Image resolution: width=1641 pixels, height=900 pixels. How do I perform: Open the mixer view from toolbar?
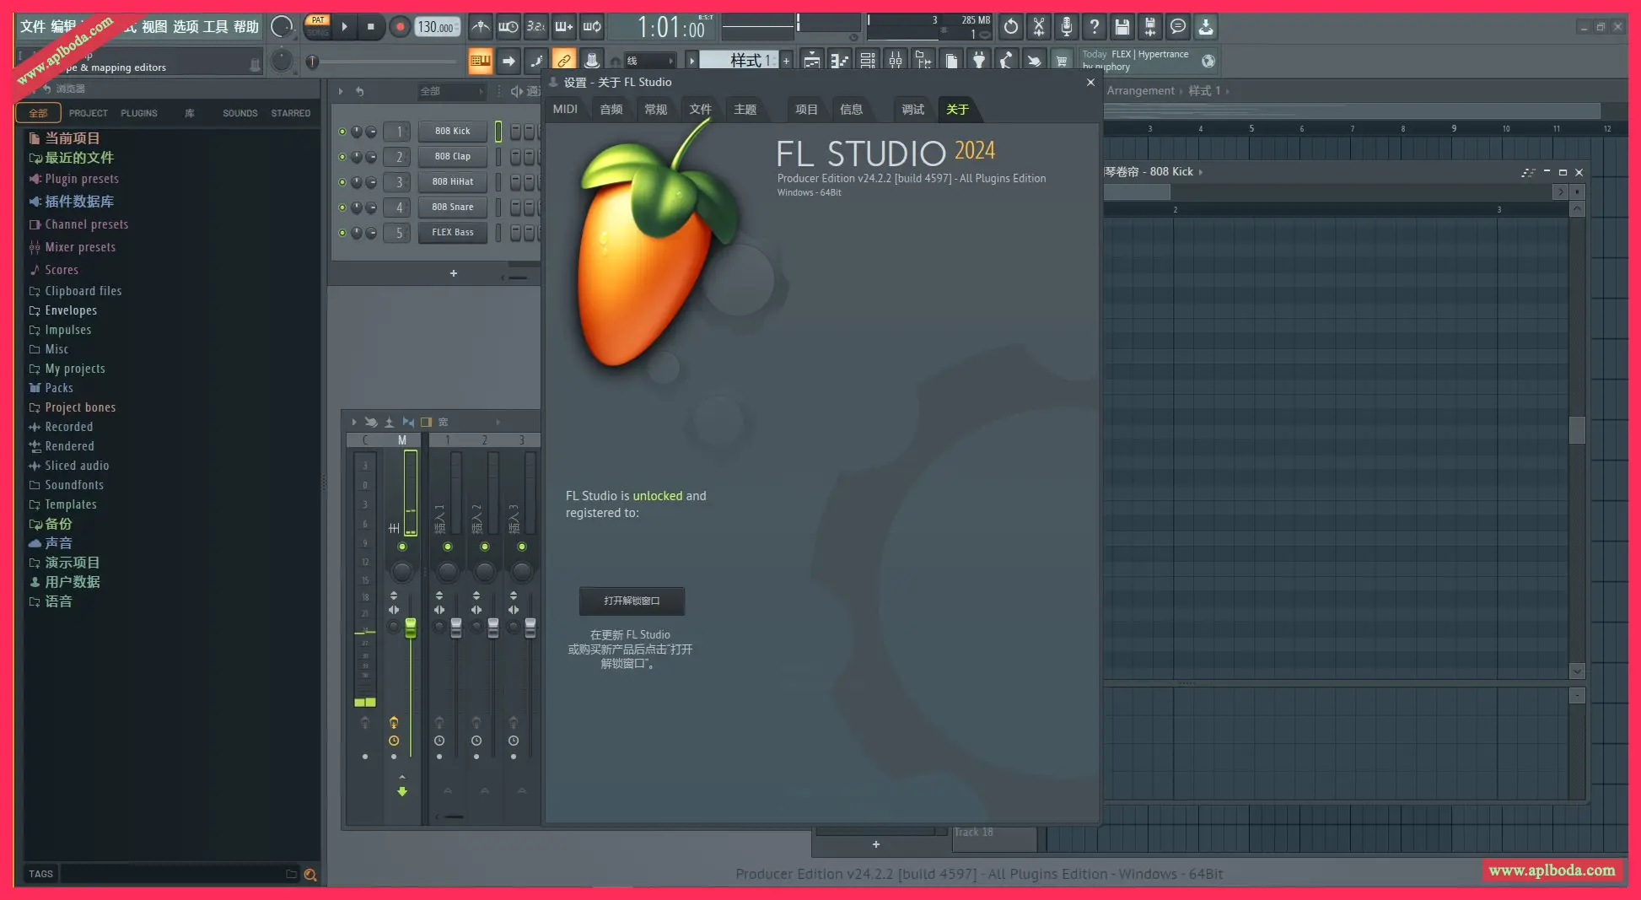click(x=895, y=60)
